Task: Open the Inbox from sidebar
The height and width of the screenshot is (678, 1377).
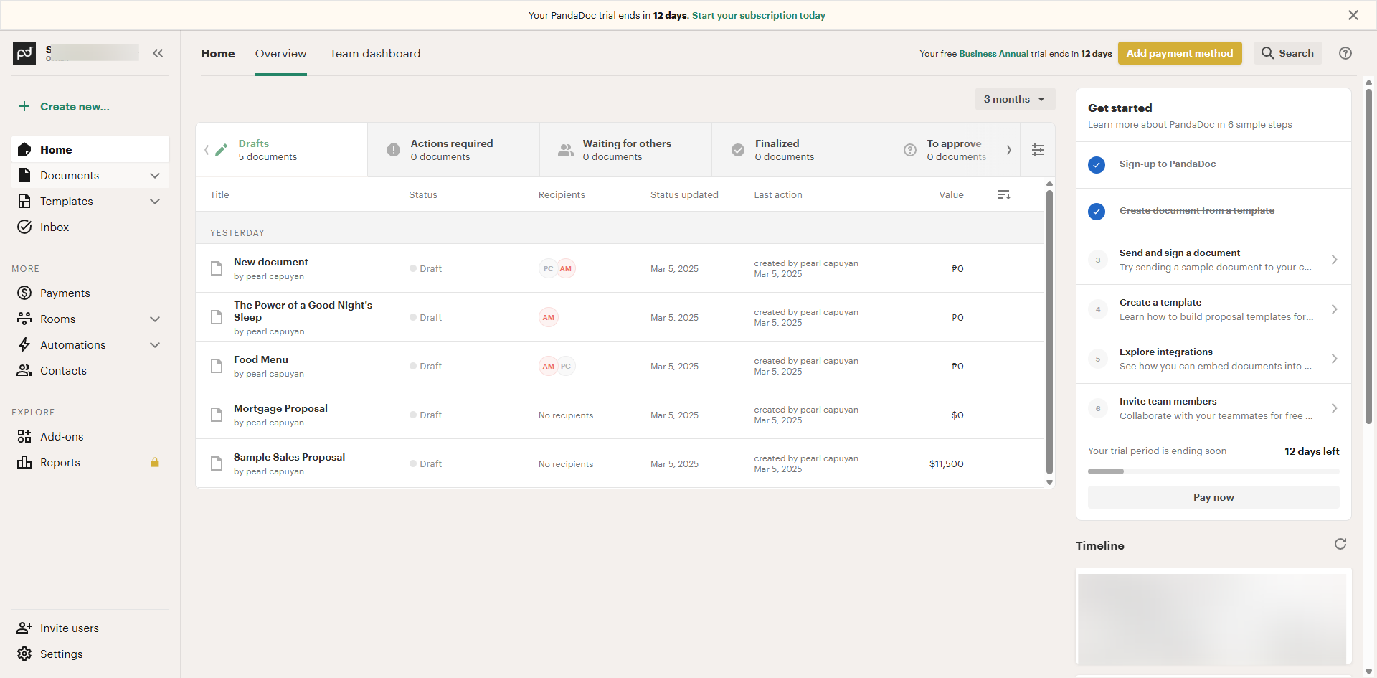Action: [55, 227]
